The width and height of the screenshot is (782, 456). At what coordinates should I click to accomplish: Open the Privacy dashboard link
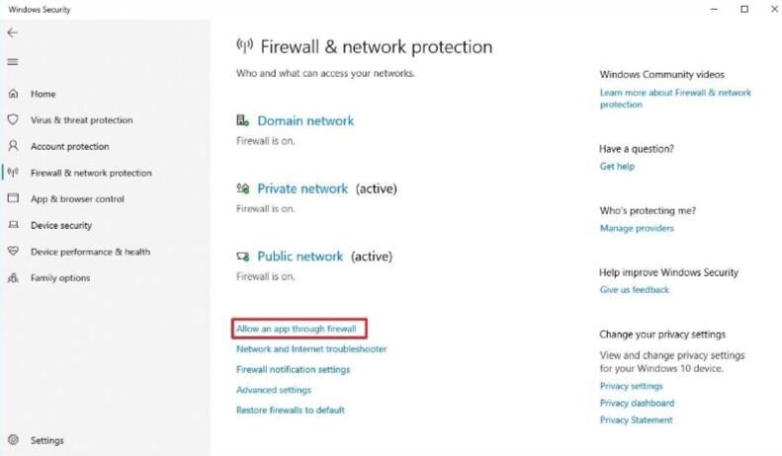[637, 403]
